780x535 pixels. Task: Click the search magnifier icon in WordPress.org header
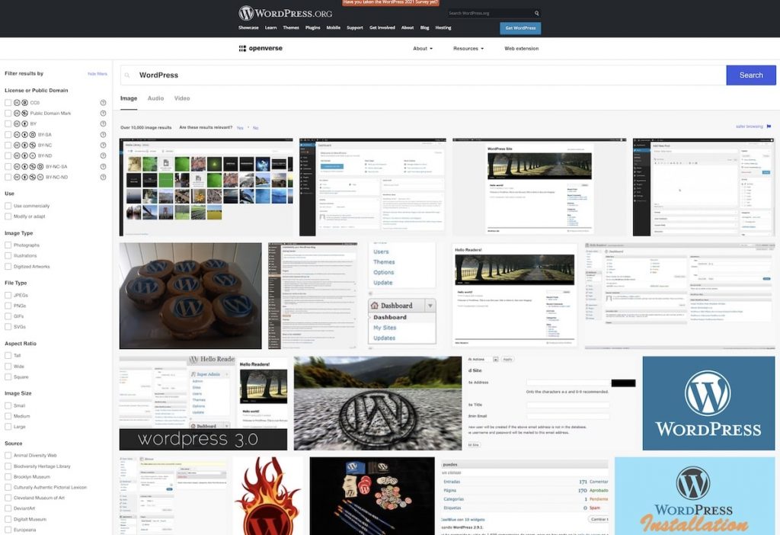[537, 14]
